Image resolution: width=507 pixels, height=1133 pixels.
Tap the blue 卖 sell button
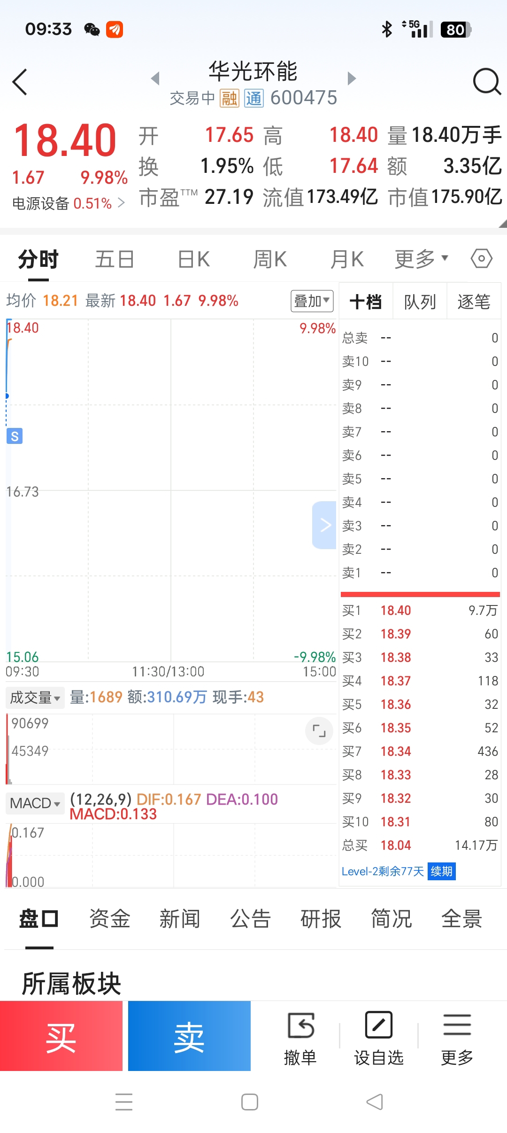coord(189,1036)
